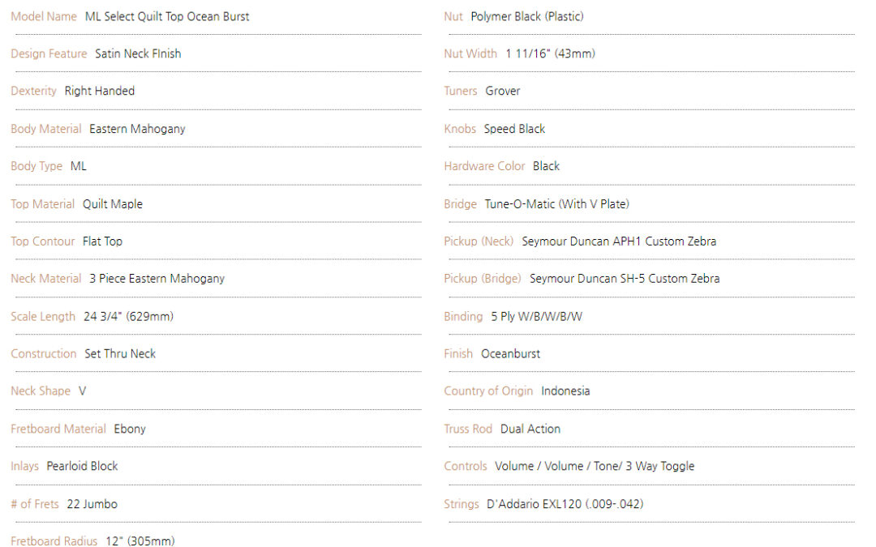Select the "Satin Neck FInish" value

pos(138,54)
